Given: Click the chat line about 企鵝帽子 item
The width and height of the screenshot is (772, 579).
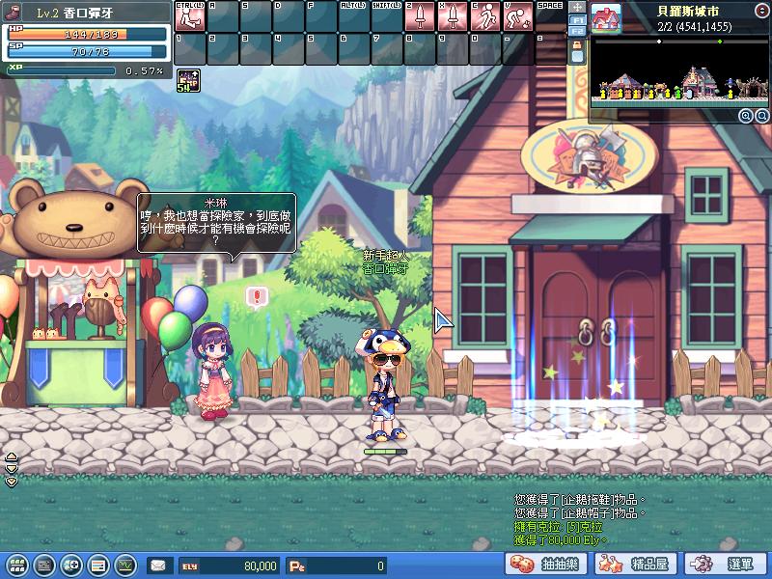Looking at the screenshot, I should (580, 513).
